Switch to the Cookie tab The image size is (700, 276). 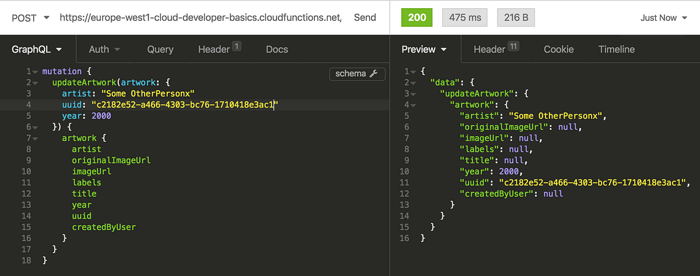tap(559, 49)
